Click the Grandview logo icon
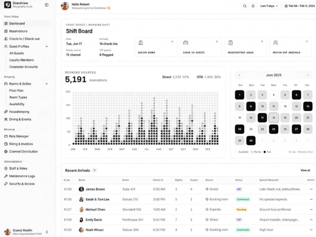Screen dimensions: 316x237 tap(8, 5)
